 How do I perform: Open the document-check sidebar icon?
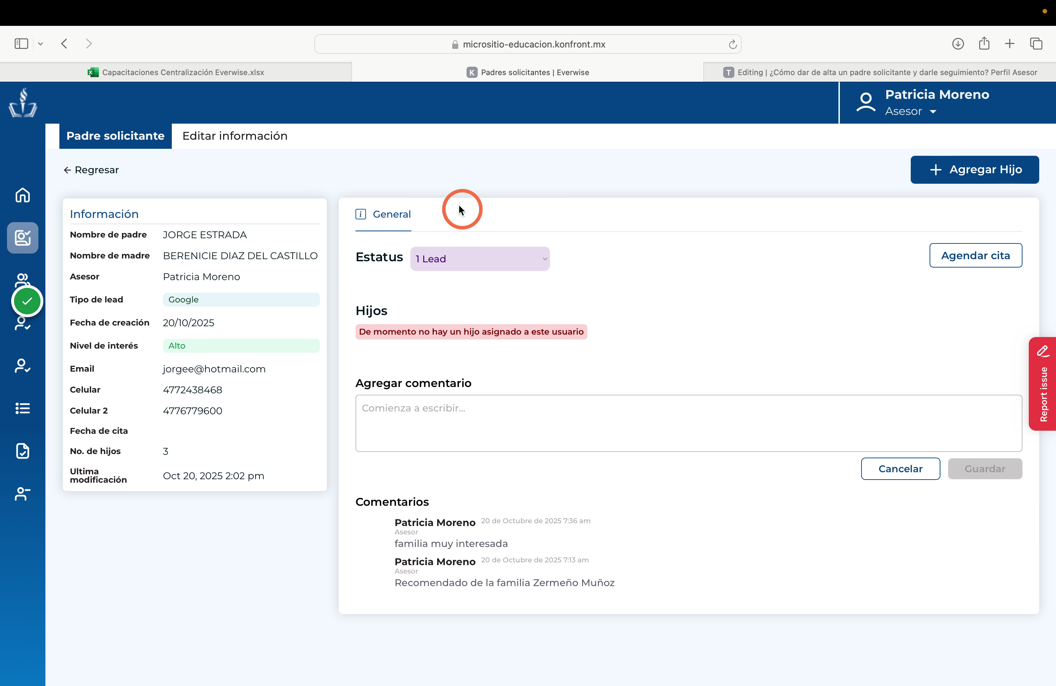point(23,451)
